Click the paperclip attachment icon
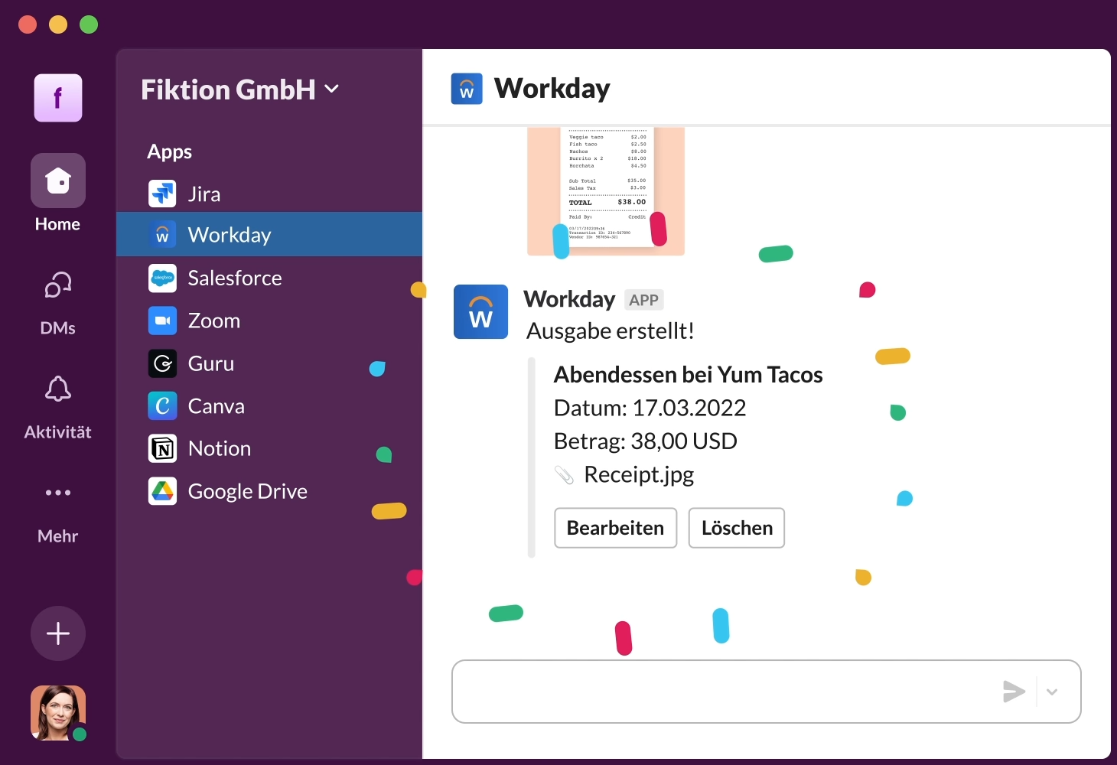 (564, 475)
